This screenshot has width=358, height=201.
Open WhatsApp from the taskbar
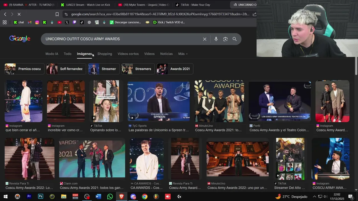point(110,197)
